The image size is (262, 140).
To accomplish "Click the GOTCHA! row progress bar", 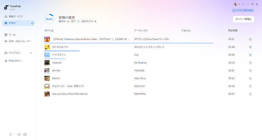I will pos(129,43).
